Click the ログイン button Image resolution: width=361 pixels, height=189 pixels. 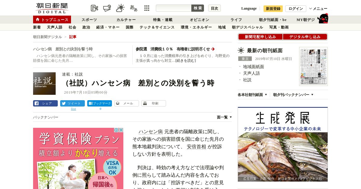click(296, 9)
